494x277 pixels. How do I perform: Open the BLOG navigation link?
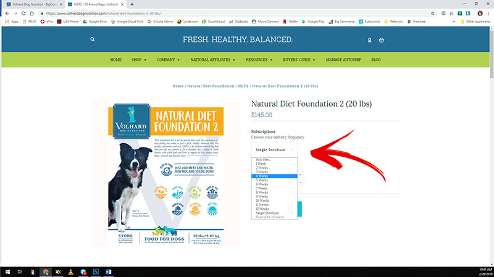(376, 60)
